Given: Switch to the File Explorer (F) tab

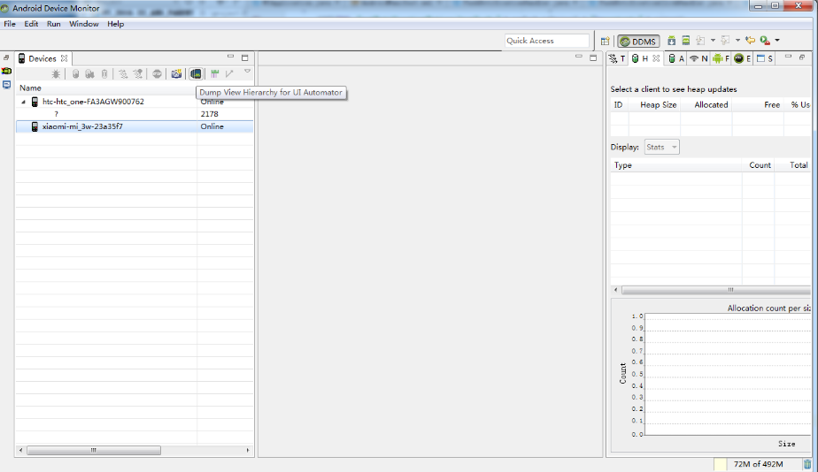Looking at the screenshot, I should [721, 58].
